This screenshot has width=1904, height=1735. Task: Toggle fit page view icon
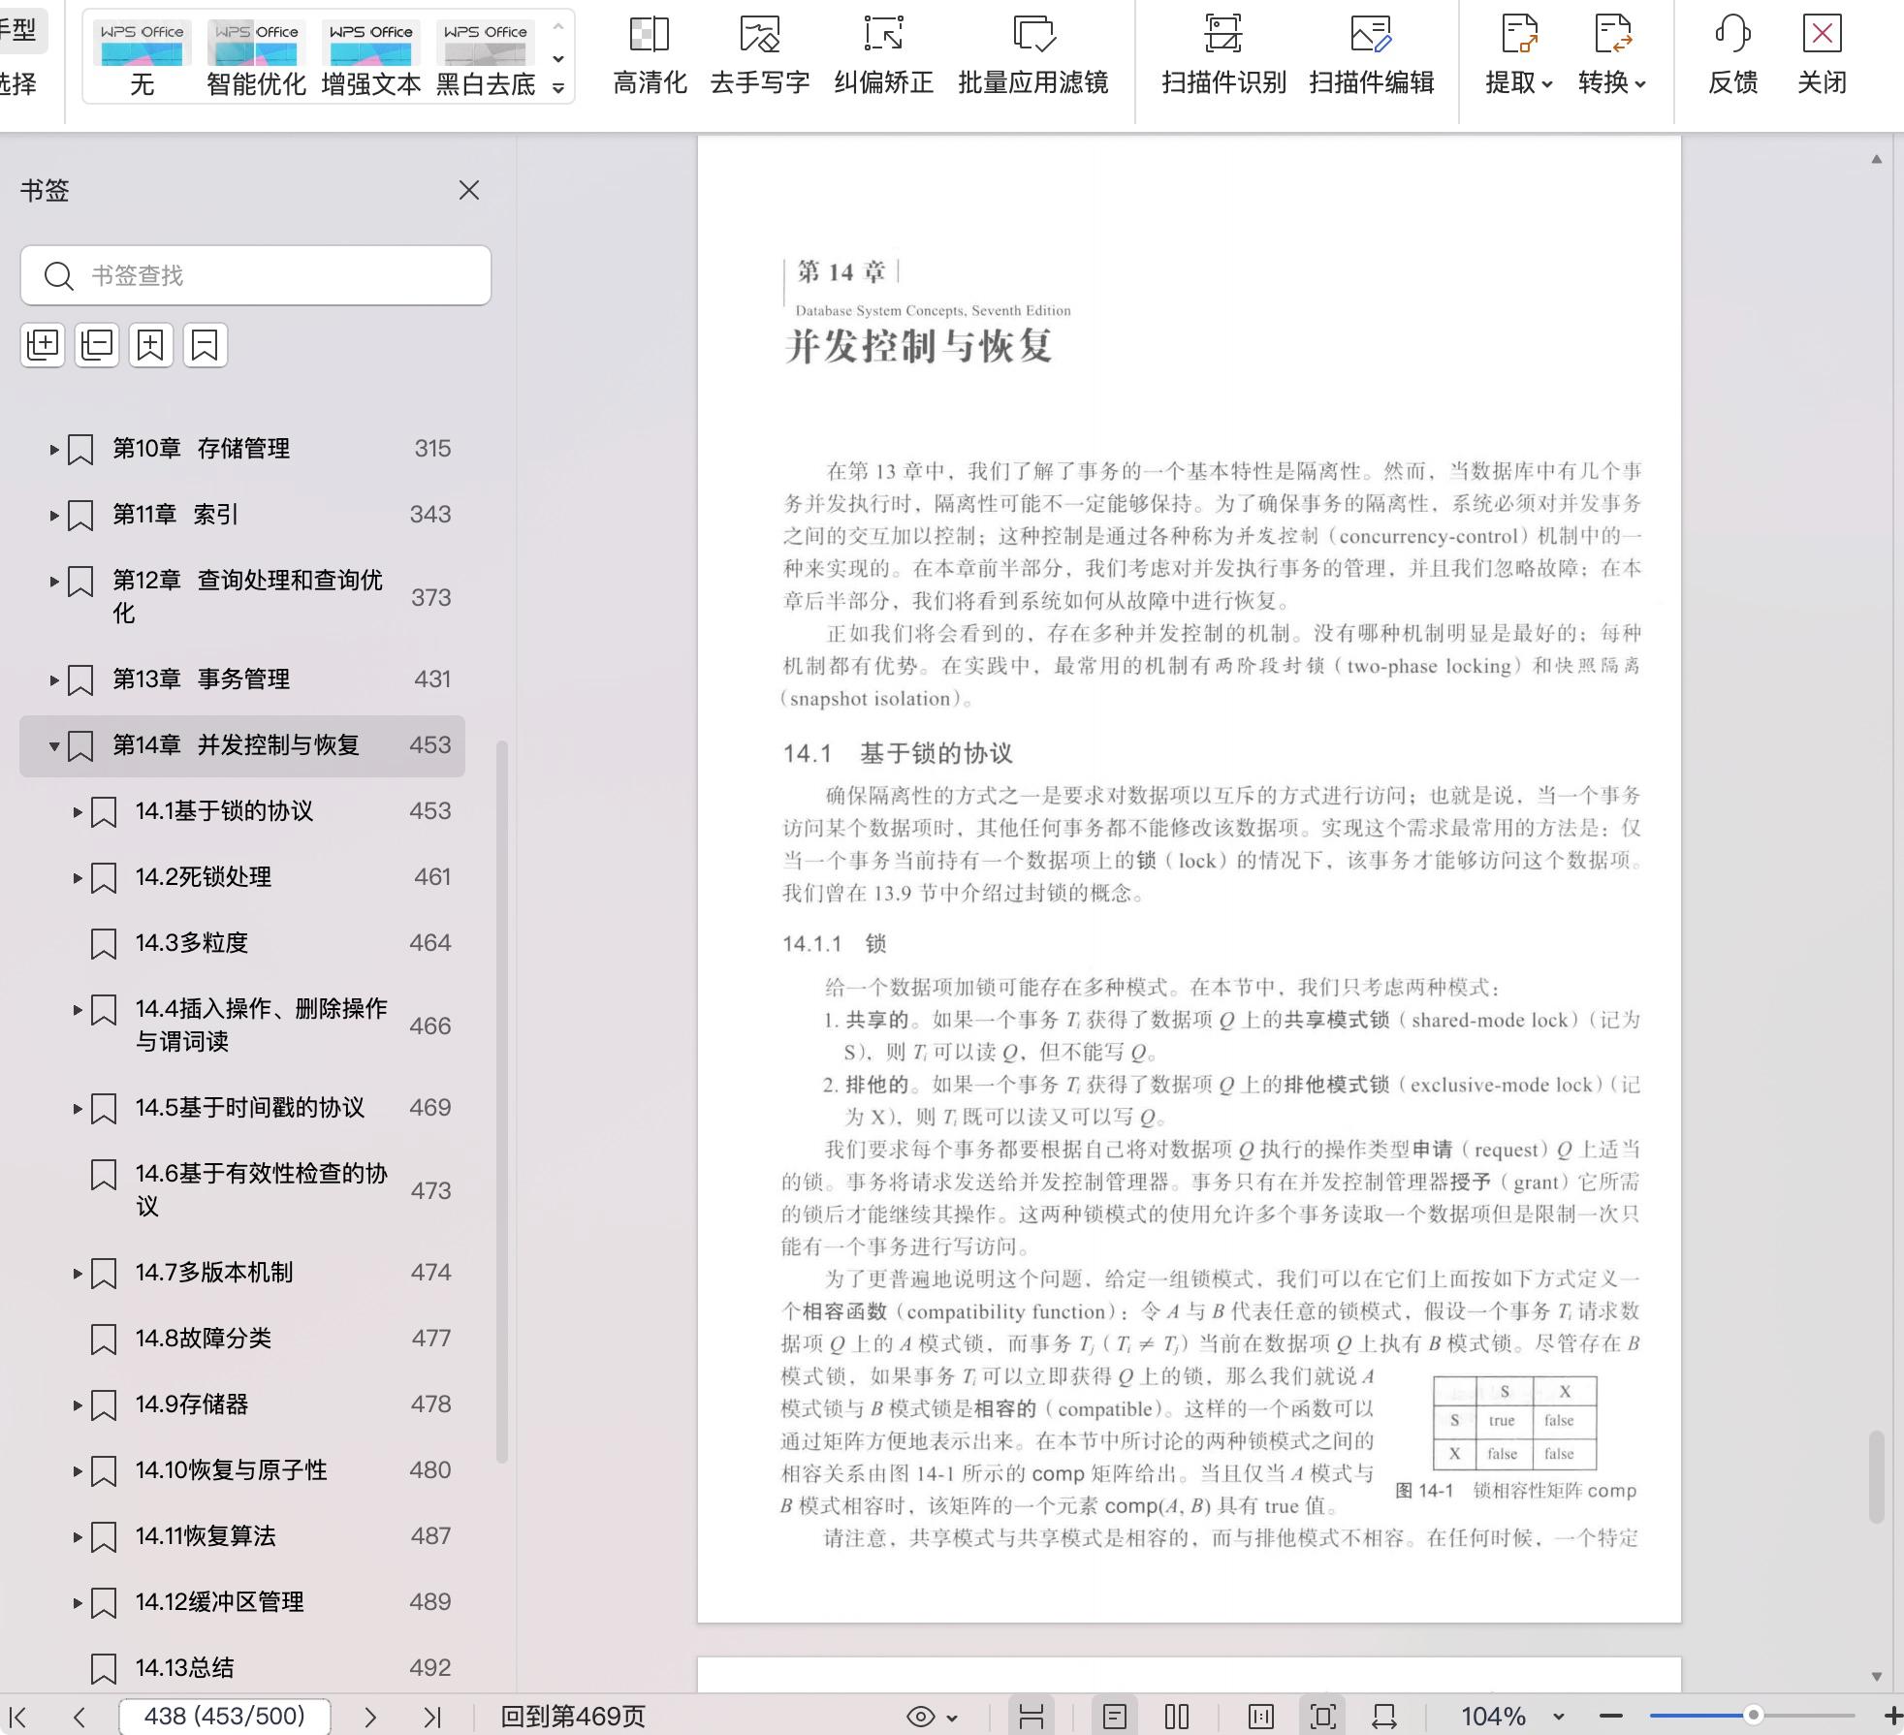click(1323, 1717)
